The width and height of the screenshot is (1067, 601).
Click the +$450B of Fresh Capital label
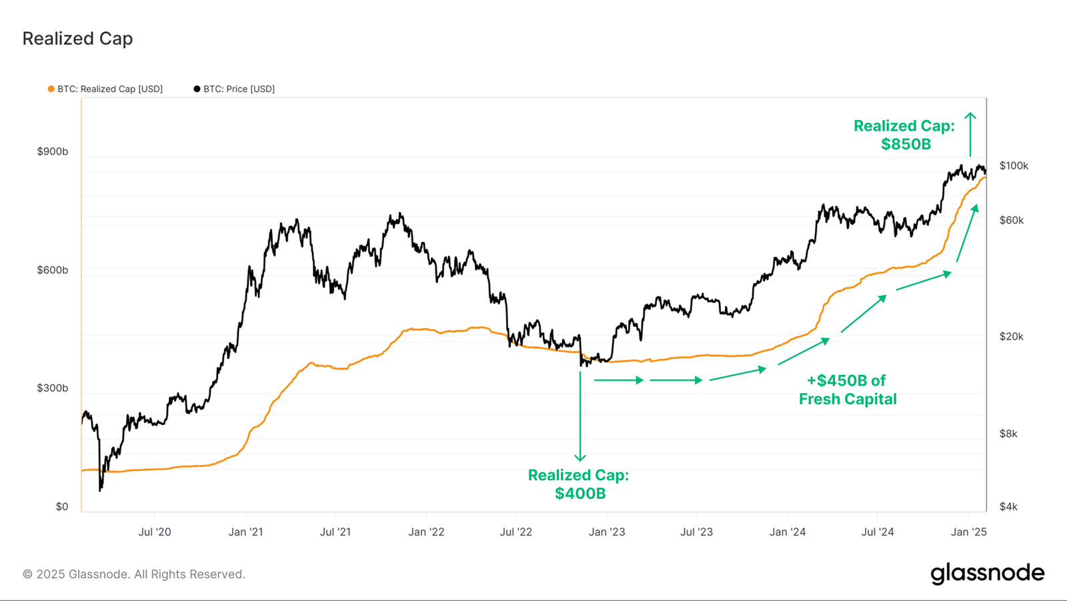[x=848, y=390]
